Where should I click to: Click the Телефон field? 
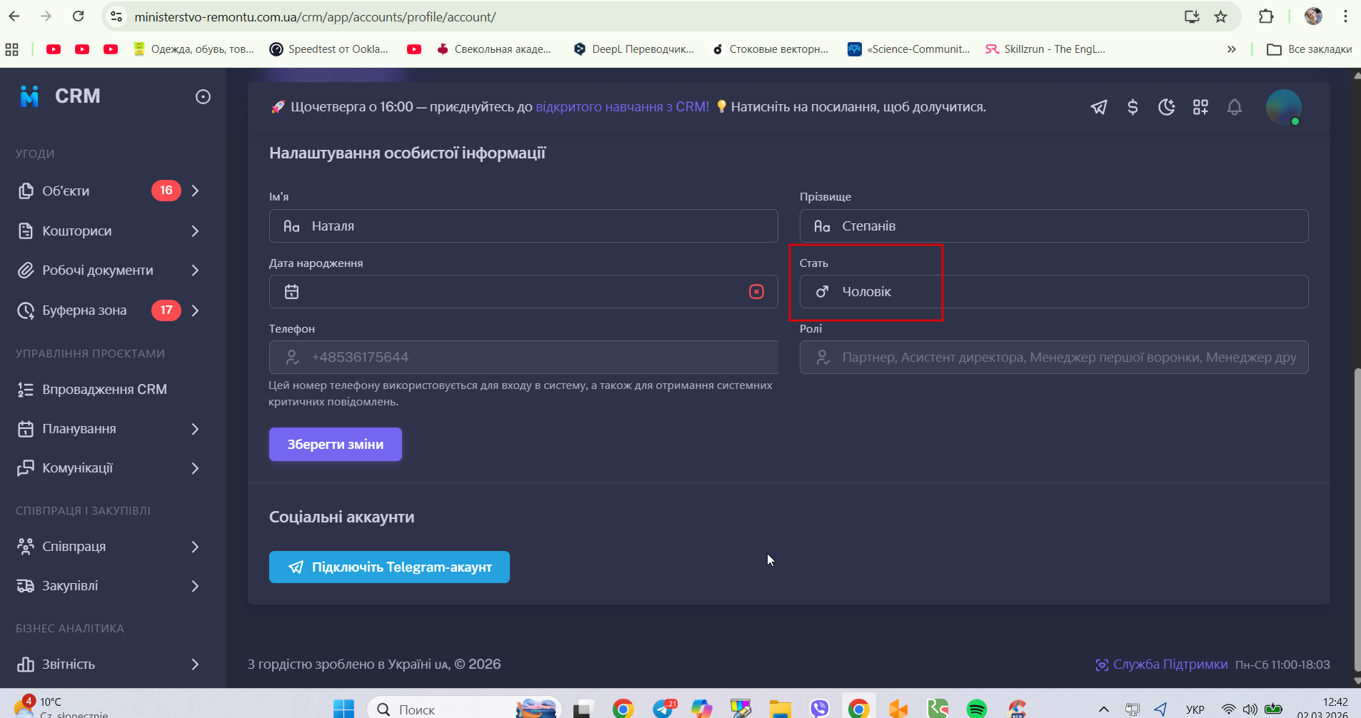point(523,357)
